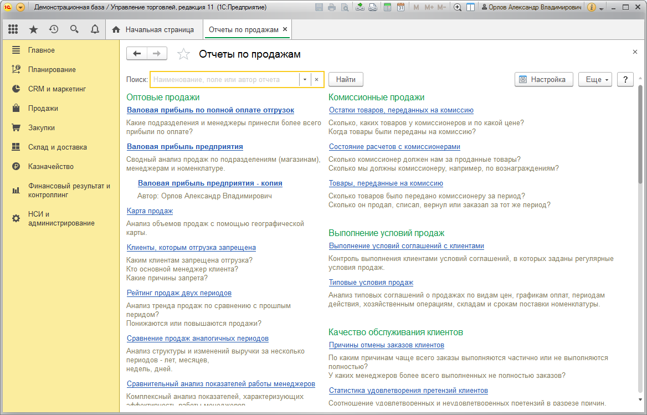
Task: Close the Отчеты по продажам tab
Action: [x=285, y=29]
